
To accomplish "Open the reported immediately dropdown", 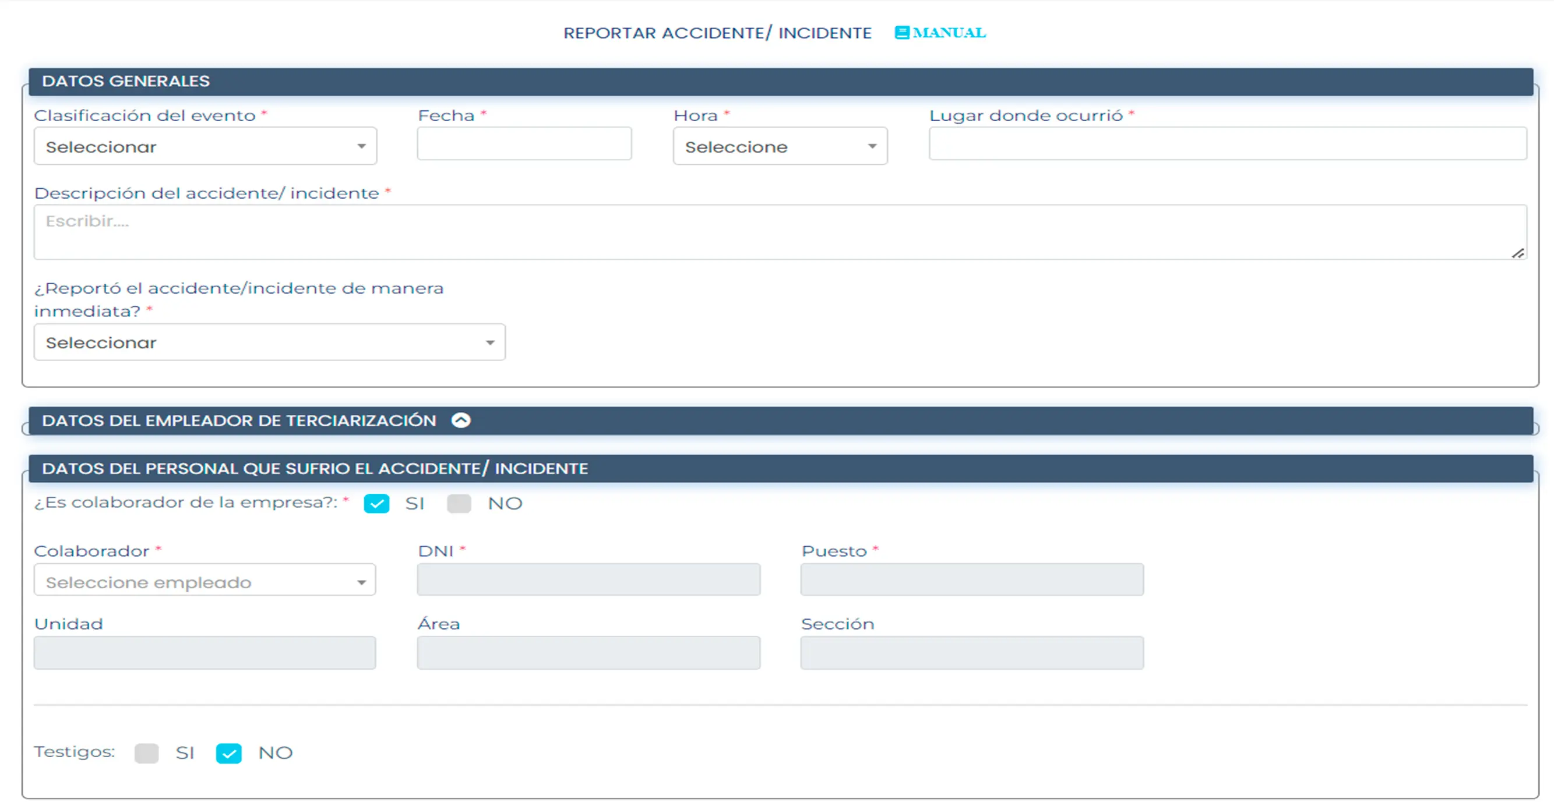I will point(270,342).
